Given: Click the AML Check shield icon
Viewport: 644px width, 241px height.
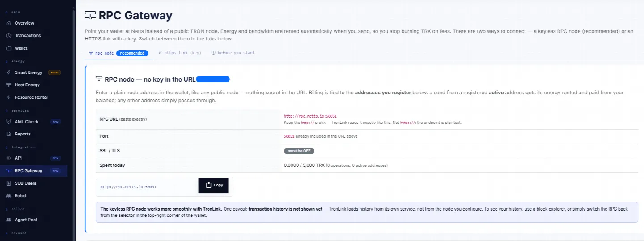Looking at the screenshot, I should tap(9, 122).
